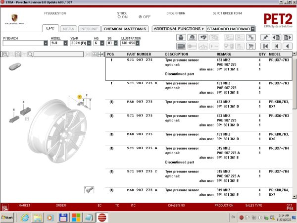Screen dimensions: 297x223
Task: Zoom in on the illustration with plus magnifier
Action: [x=5, y=54]
